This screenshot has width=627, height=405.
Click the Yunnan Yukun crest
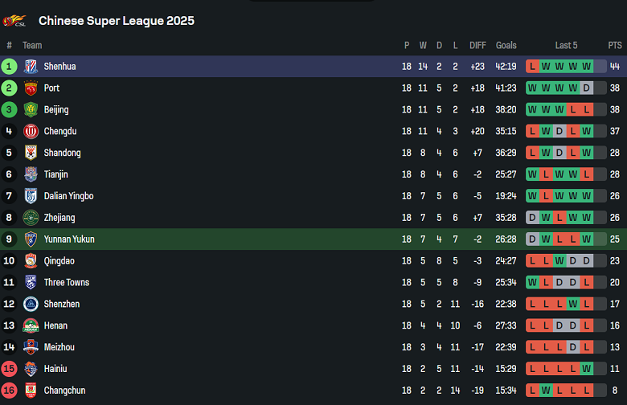click(31, 239)
